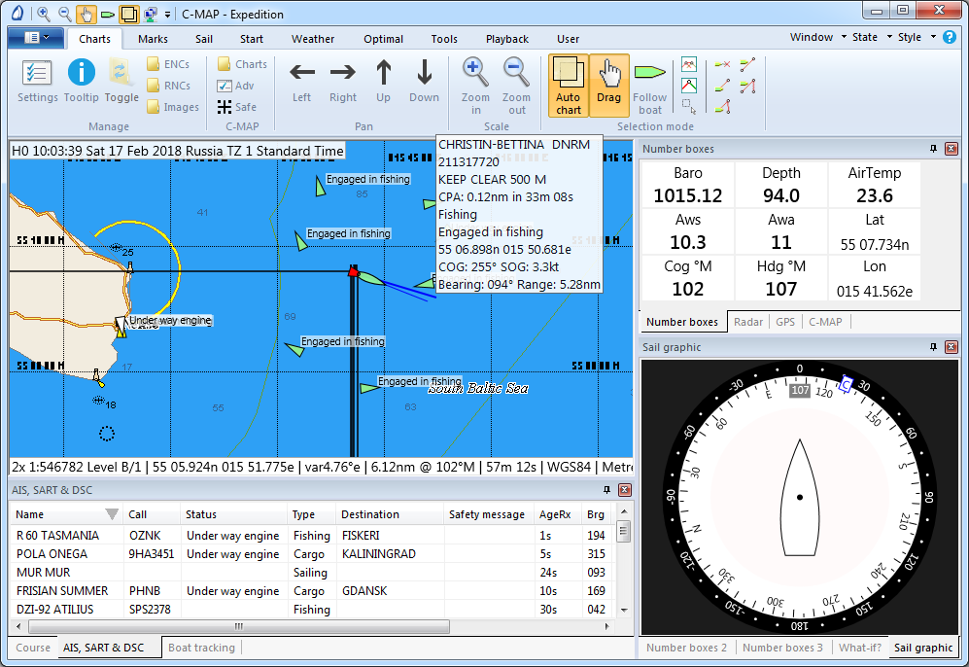
Task: Click the Toggle charts icon
Action: click(x=121, y=81)
